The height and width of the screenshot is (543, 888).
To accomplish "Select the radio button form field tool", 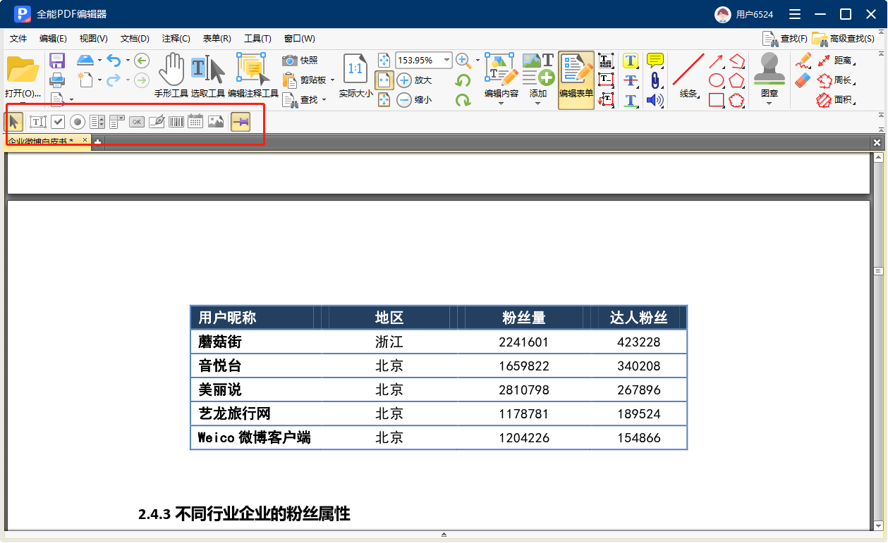I will point(78,122).
